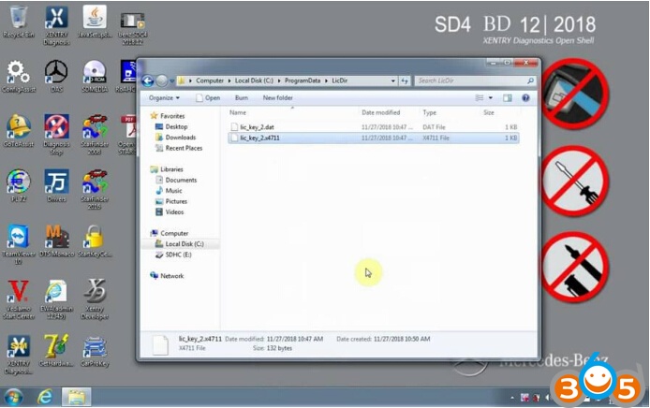Viewport: 650px width, 408px height.
Task: Launch the XENTRY Diagnosis desktop shortcut
Action: (x=56, y=25)
